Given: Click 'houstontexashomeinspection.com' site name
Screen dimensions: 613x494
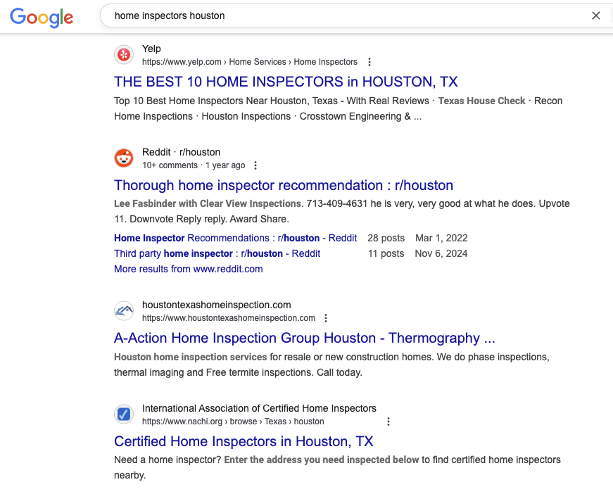Looking at the screenshot, I should 217,305.
